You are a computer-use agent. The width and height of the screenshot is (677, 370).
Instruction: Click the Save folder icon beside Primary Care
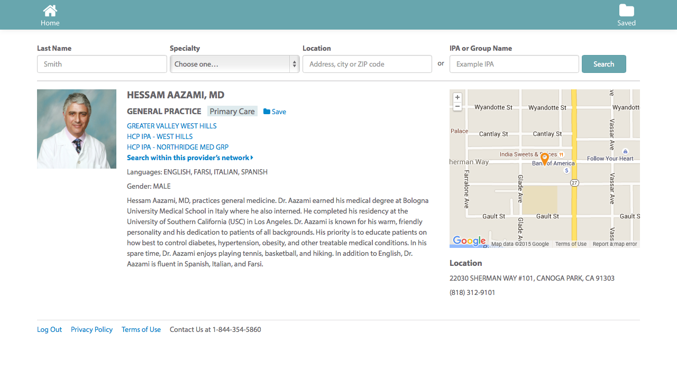pos(266,112)
